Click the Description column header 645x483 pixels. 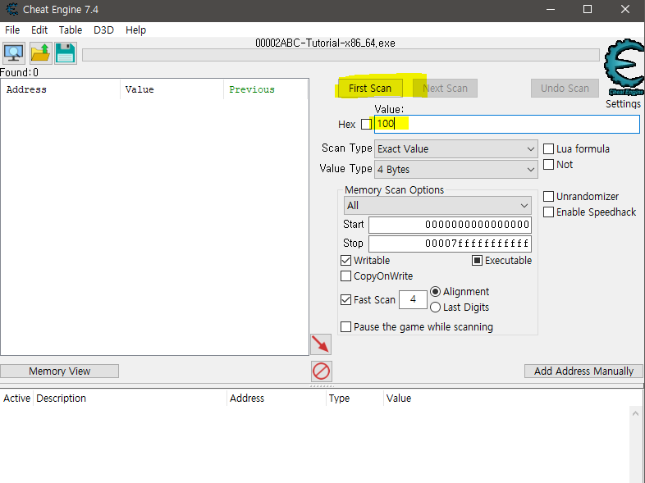[130, 399]
